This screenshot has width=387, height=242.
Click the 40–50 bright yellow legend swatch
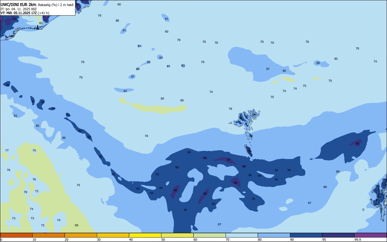point(145,235)
